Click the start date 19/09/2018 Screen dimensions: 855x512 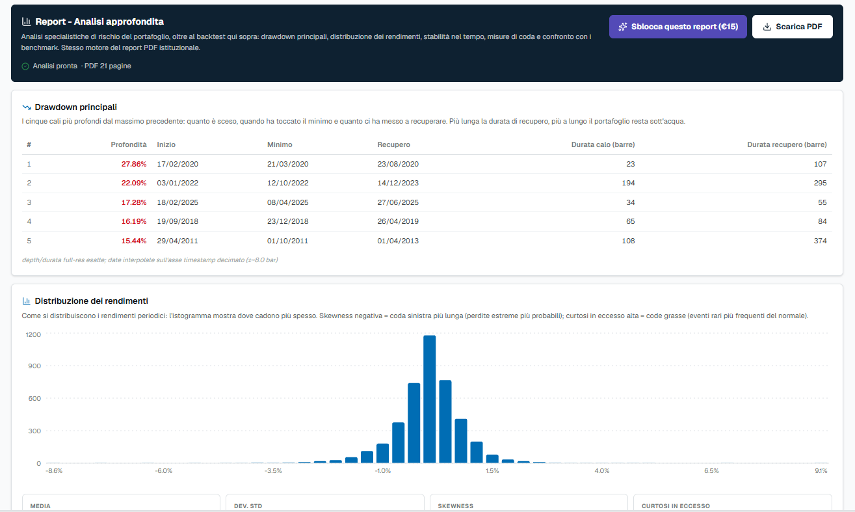pyautogui.click(x=178, y=221)
